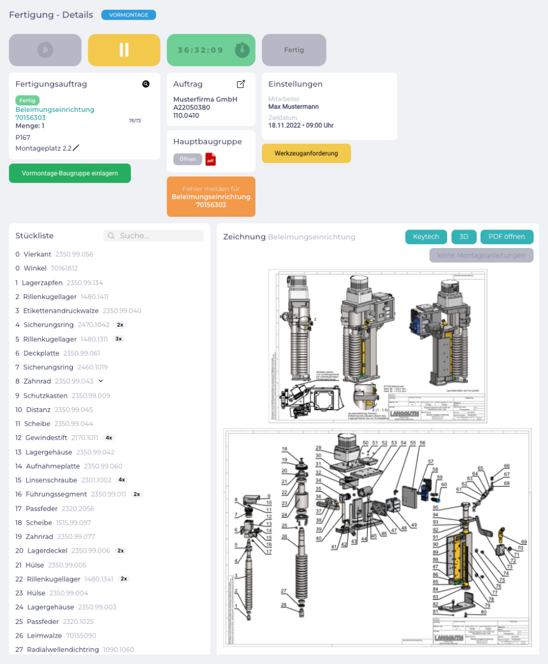This screenshot has height=664, width=548.
Task: Open the Hauptbaugruppe PDF icon
Action: coord(210,160)
